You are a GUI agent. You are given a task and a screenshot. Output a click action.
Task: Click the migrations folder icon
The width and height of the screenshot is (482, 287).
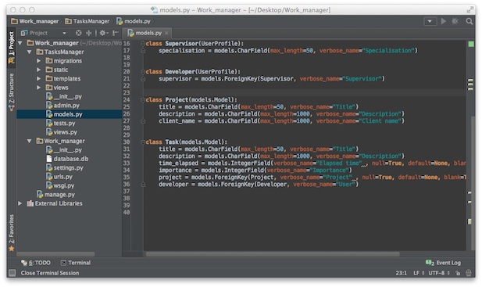click(x=49, y=61)
